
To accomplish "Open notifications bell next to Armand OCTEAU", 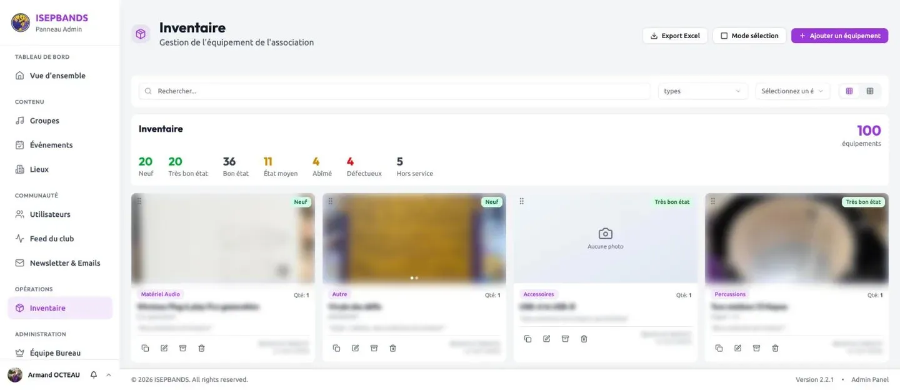I will point(94,375).
